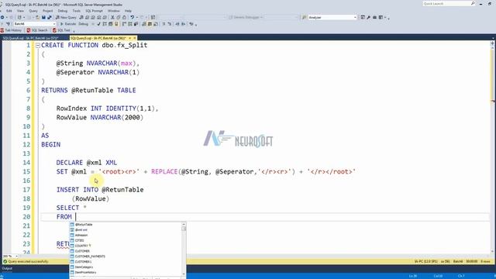Open the View menu
Viewport: 496px width, 279px height.
click(20, 11)
